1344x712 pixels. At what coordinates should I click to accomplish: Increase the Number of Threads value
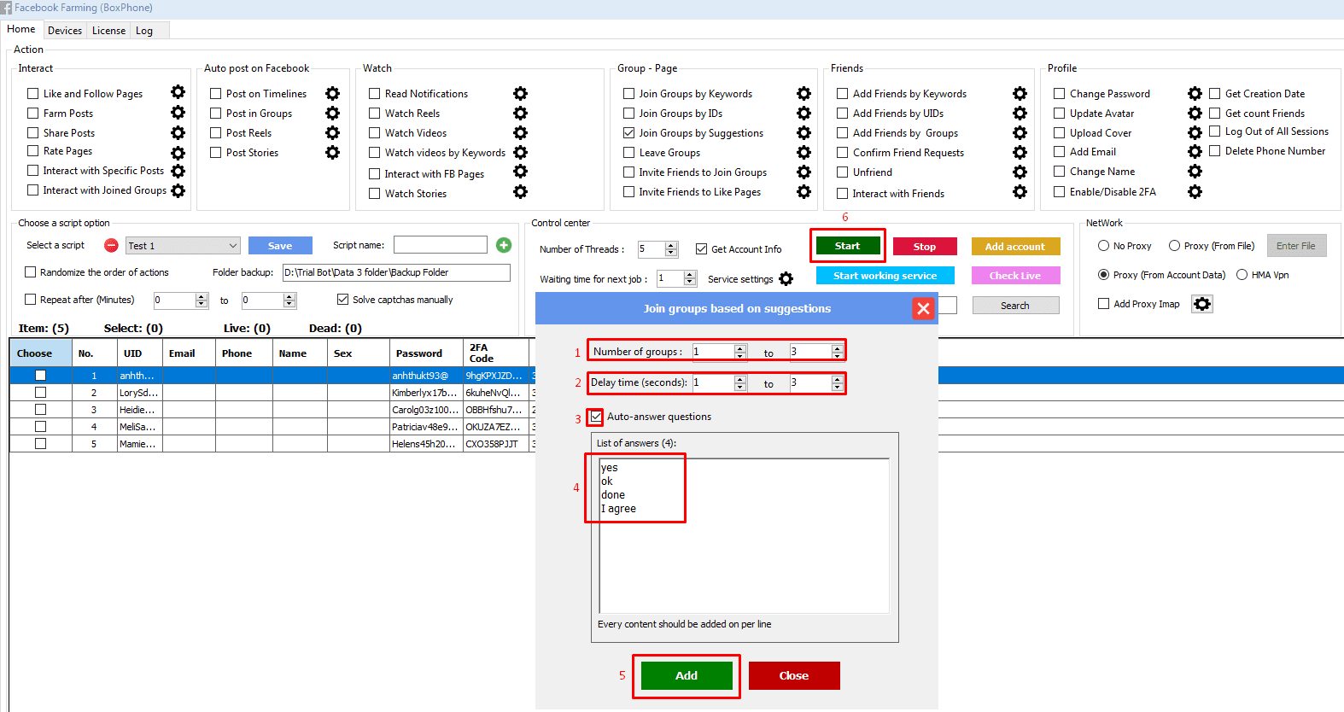click(671, 245)
